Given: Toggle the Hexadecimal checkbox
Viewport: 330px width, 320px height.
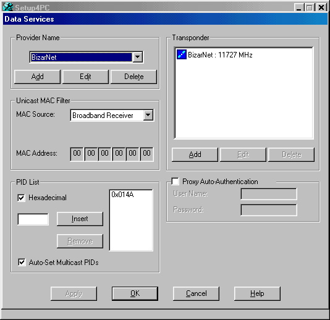Looking at the screenshot, I should 21,198.
